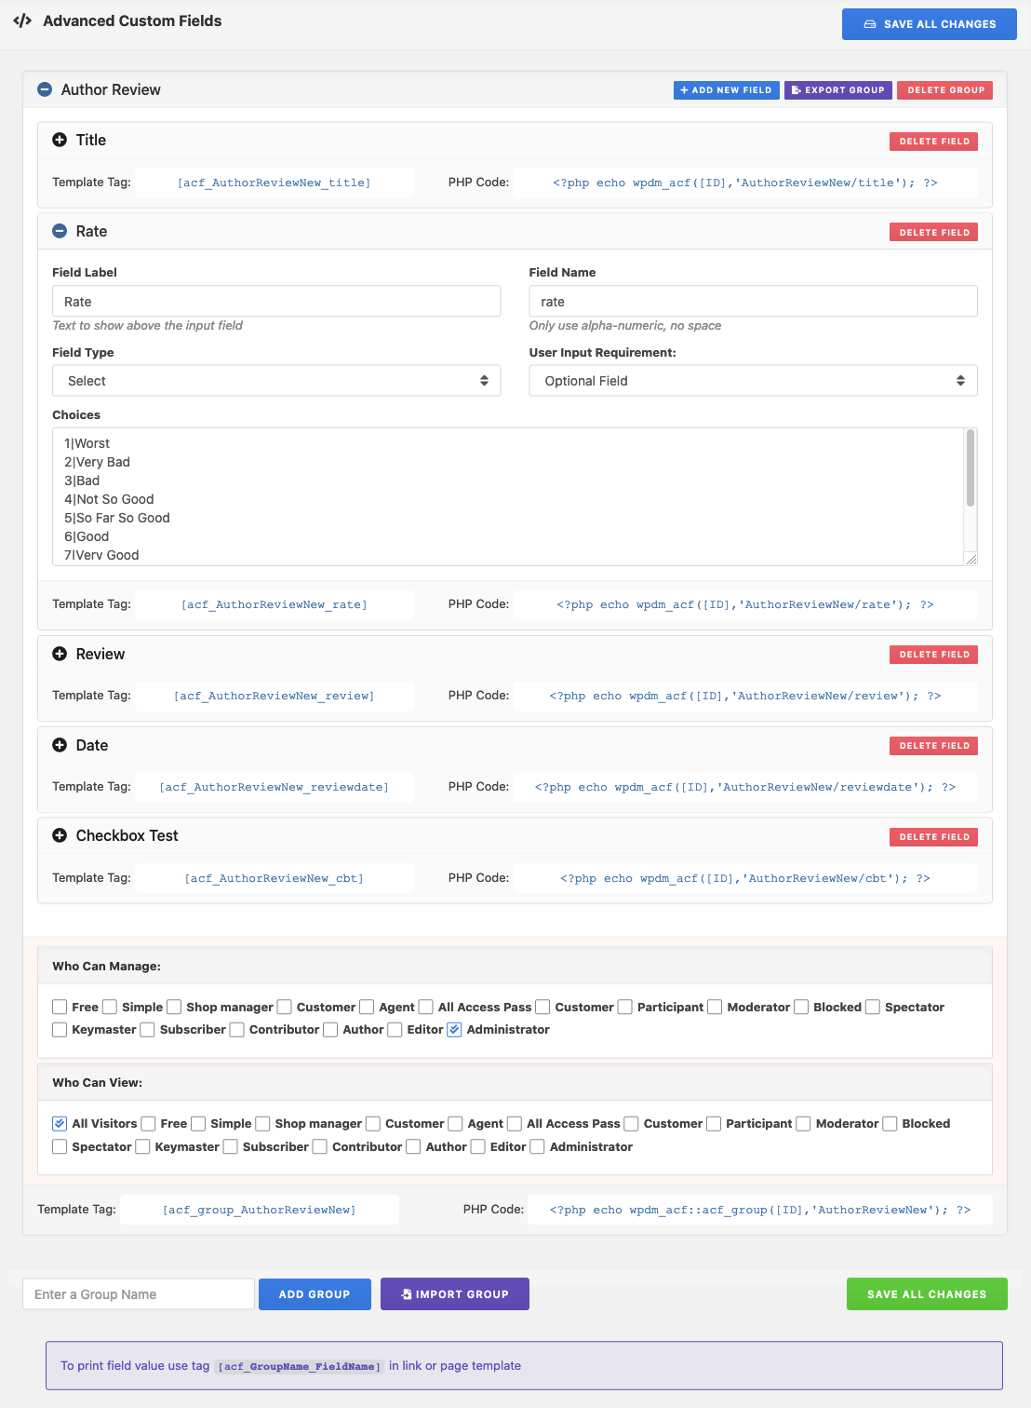Open the User Input Requirement dropdown

coord(752,380)
